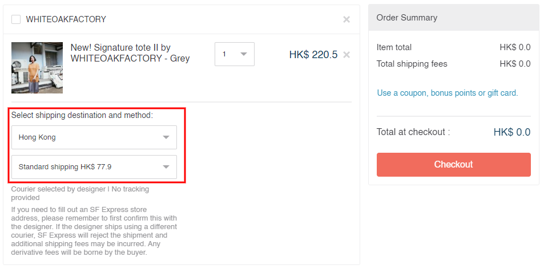
Task: Open the item quantity selector
Action: tap(234, 54)
